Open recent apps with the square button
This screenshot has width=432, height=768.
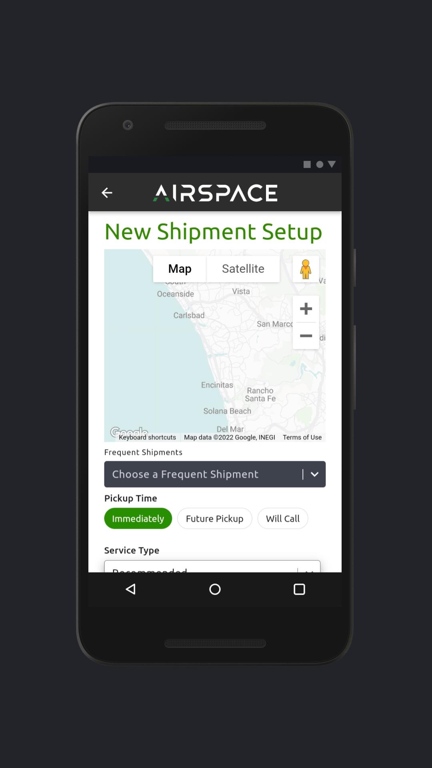[299, 589]
